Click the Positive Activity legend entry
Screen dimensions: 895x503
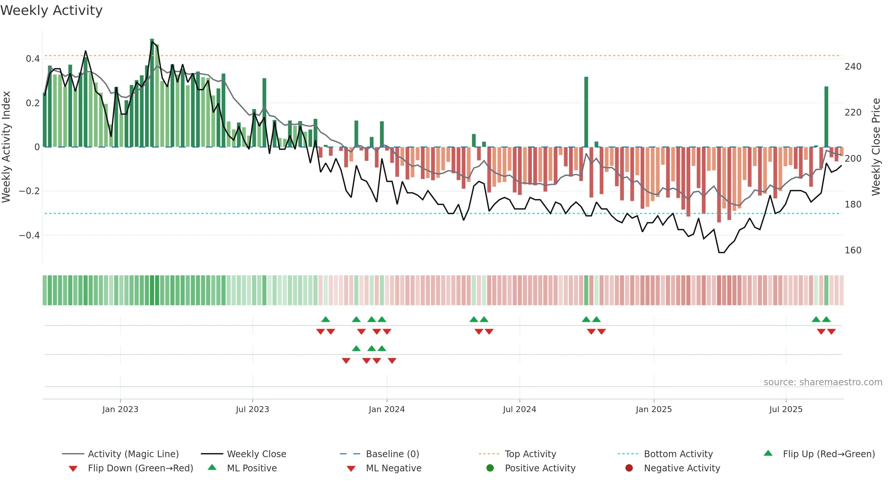pyautogui.click(x=531, y=468)
